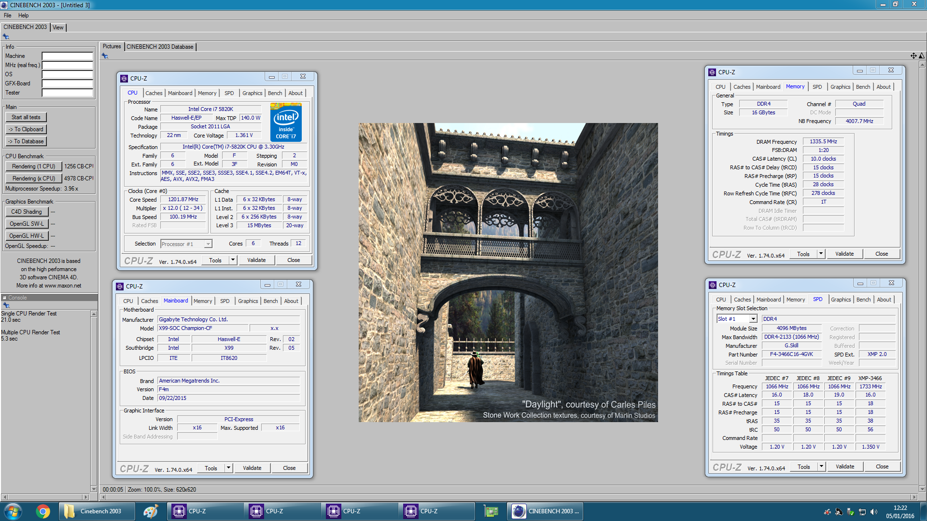Image resolution: width=927 pixels, height=521 pixels.
Task: Click the motherboard-icon taskbar app
Action: click(x=491, y=511)
